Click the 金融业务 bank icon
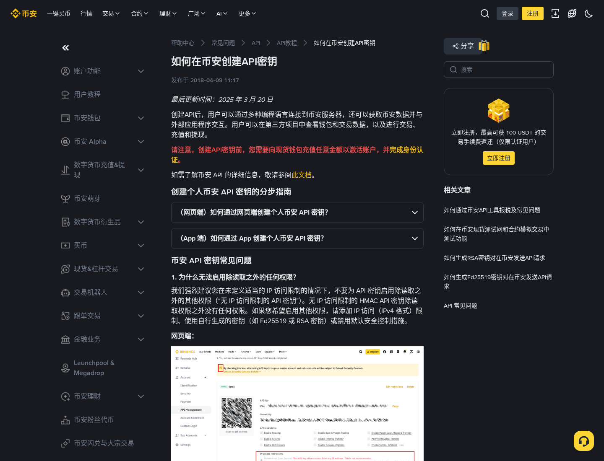The height and width of the screenshot is (461, 604). pyautogui.click(x=65, y=339)
